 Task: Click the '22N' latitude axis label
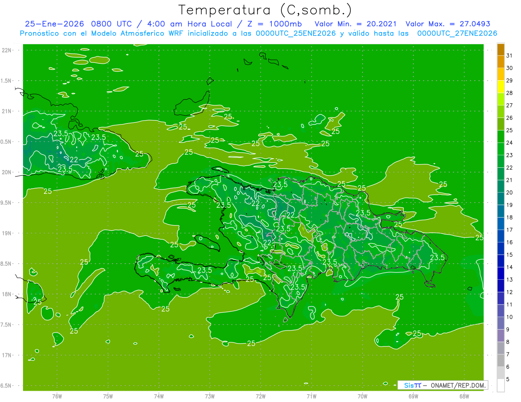pyautogui.click(x=7, y=50)
